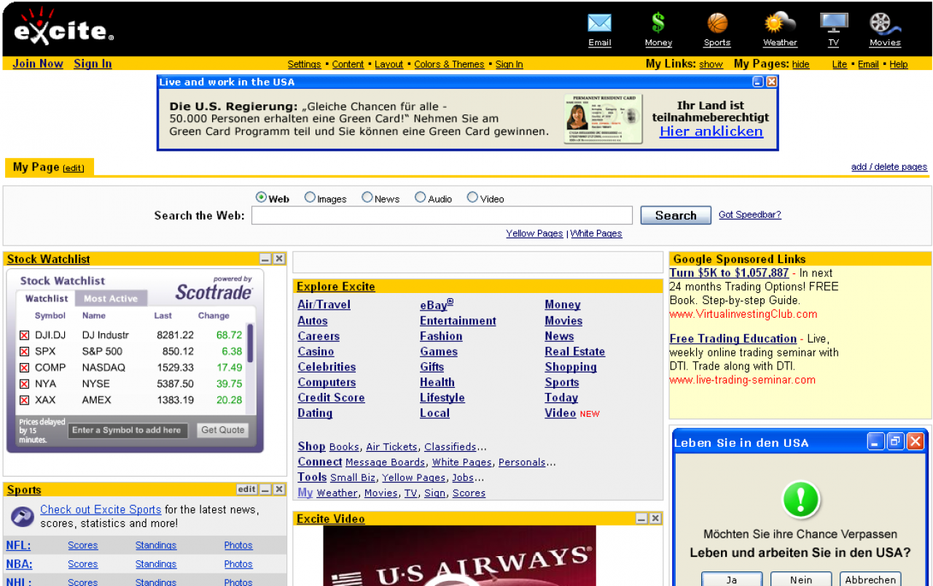Show My Links

tap(711, 64)
